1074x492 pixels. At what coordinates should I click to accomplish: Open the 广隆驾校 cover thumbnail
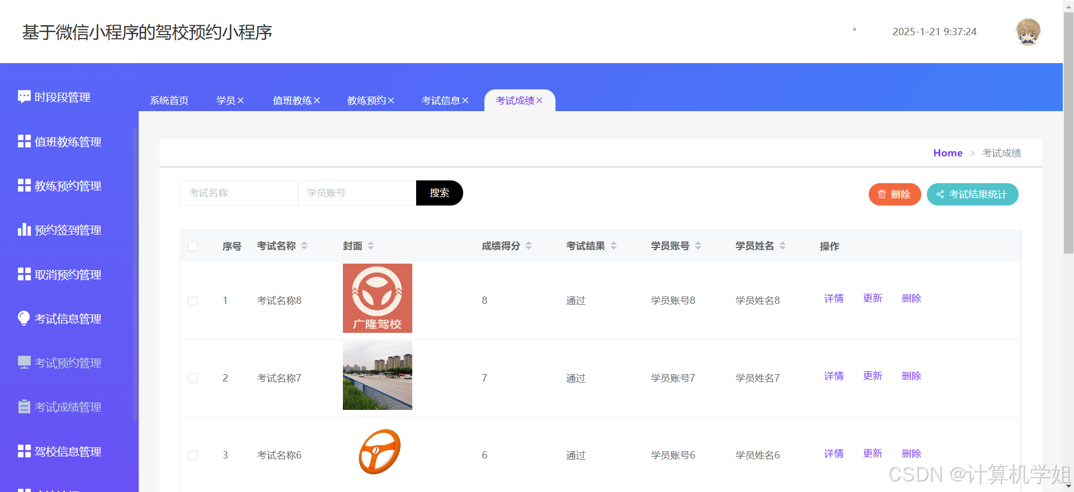378,298
